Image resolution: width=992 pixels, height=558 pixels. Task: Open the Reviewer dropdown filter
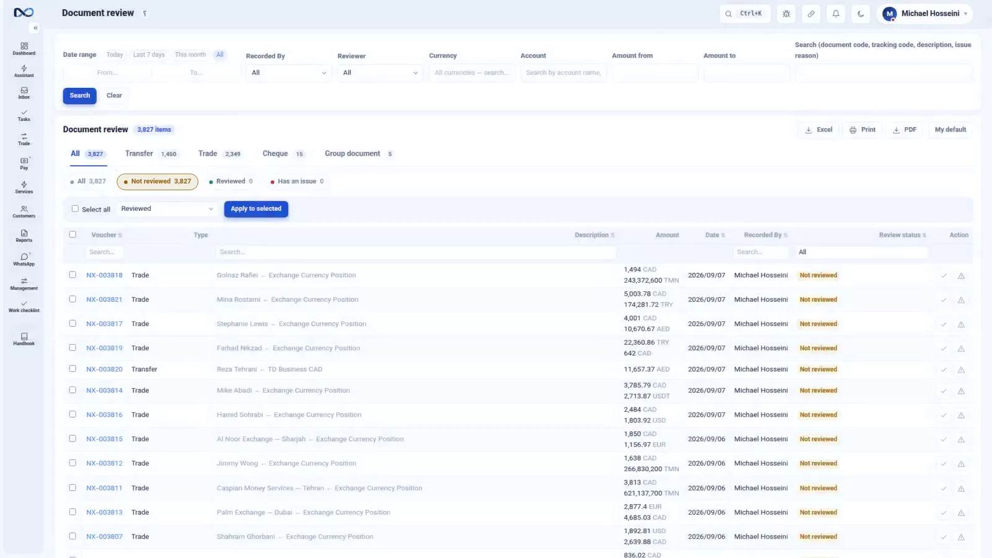380,73
